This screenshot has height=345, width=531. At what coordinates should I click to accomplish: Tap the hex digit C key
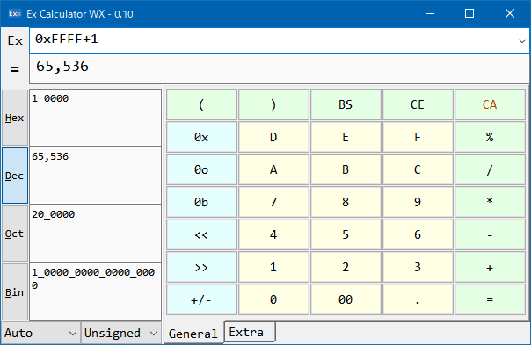pyautogui.click(x=418, y=169)
